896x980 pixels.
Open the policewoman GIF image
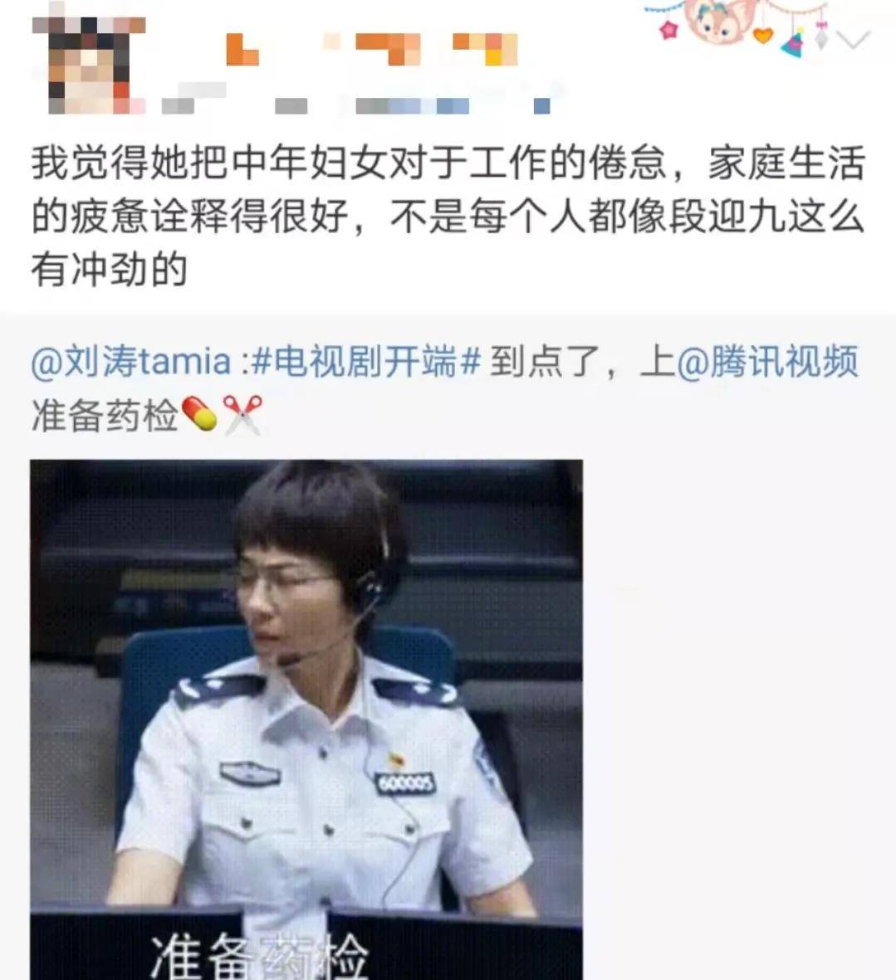click(x=306, y=719)
